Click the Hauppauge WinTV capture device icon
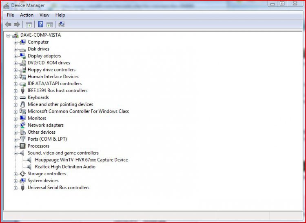 30,160
